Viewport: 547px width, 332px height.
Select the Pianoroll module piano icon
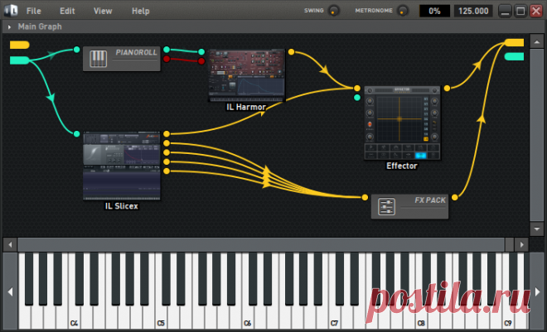[98, 59]
